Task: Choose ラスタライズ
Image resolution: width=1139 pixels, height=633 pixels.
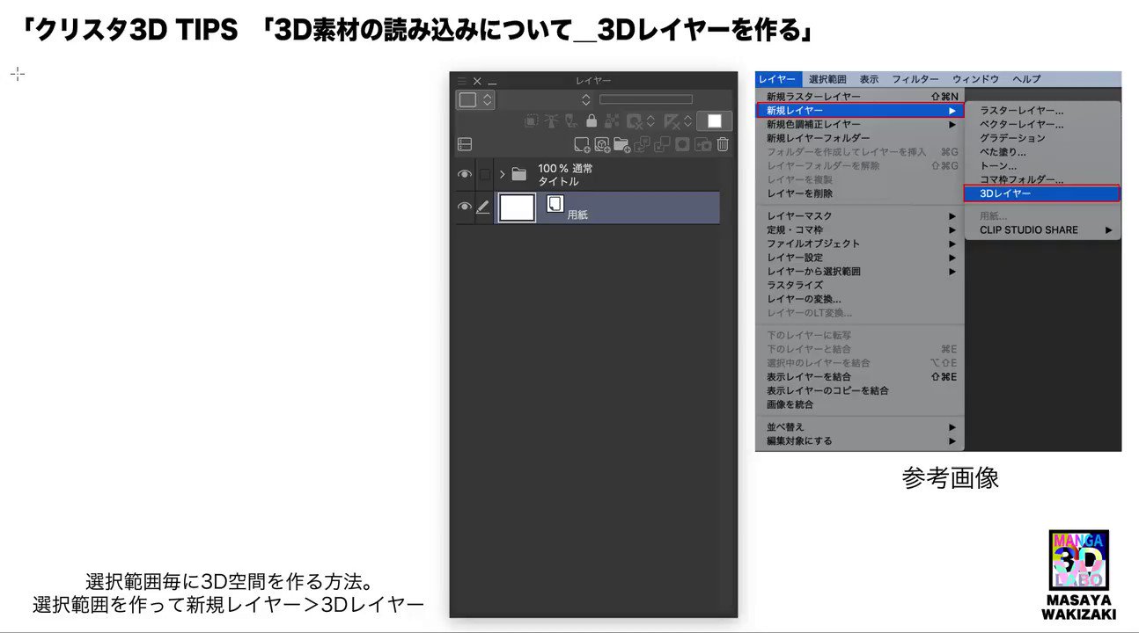Action: (x=860, y=286)
